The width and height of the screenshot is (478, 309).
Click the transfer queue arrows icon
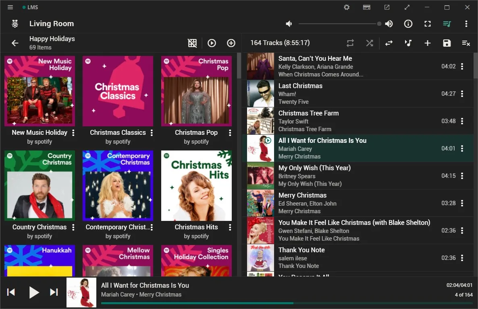(x=389, y=43)
